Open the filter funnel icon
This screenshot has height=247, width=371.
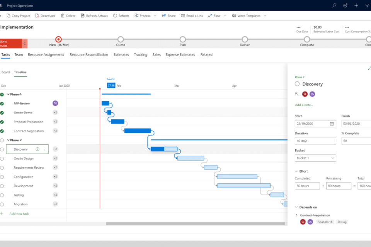[367, 5]
